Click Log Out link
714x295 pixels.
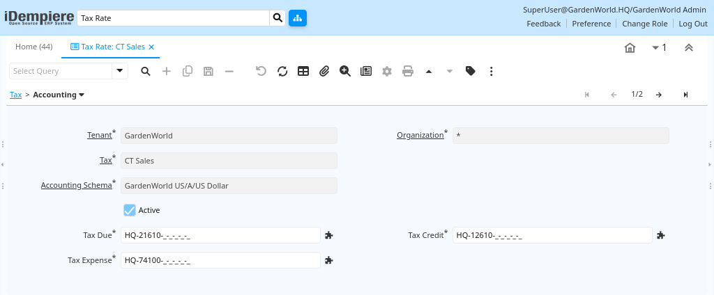pyautogui.click(x=693, y=24)
